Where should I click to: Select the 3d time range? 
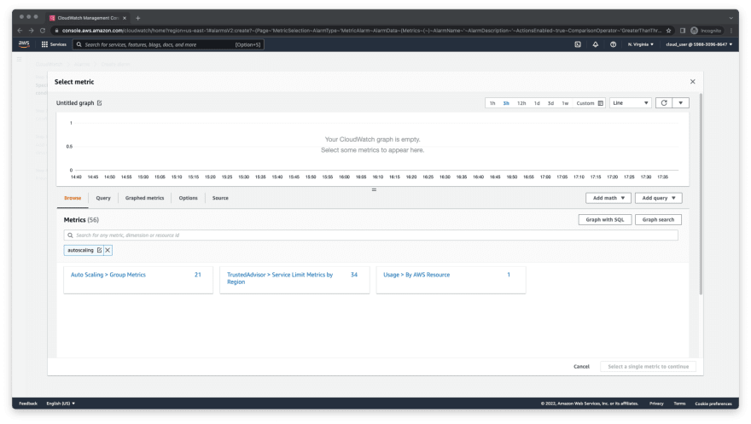(550, 103)
